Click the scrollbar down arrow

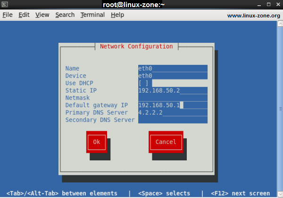tap(280, 194)
